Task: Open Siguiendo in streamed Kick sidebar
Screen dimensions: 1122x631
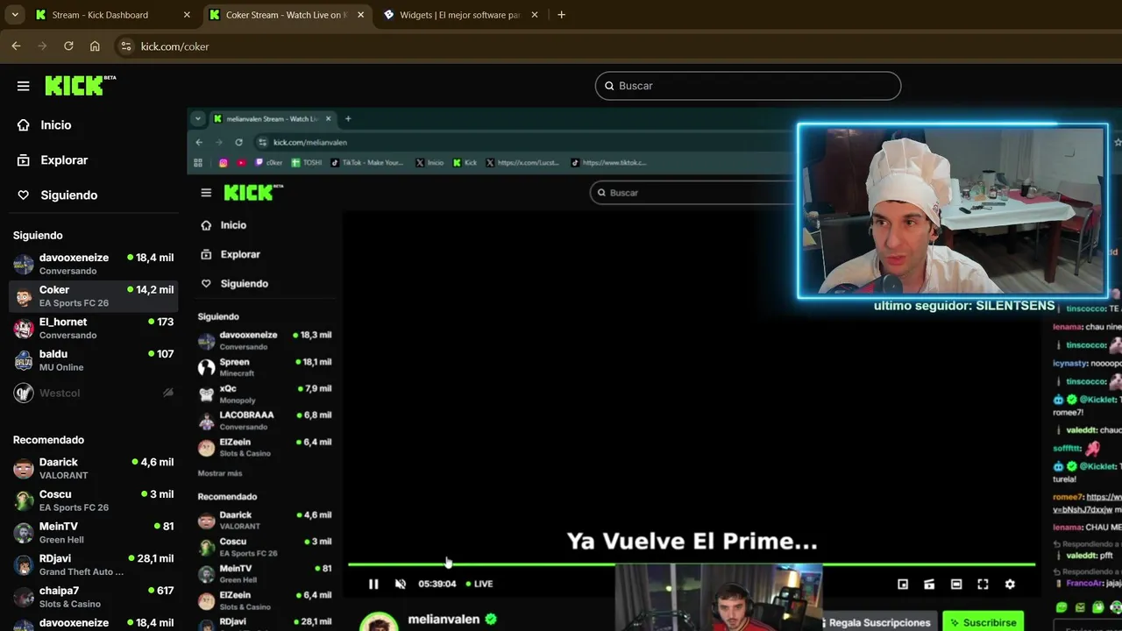Action: coord(235,283)
